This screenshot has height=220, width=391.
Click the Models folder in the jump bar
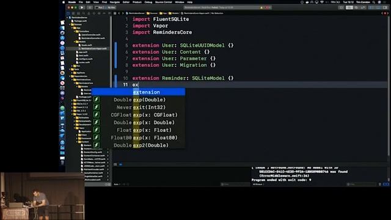pyautogui.click(x=174, y=13)
